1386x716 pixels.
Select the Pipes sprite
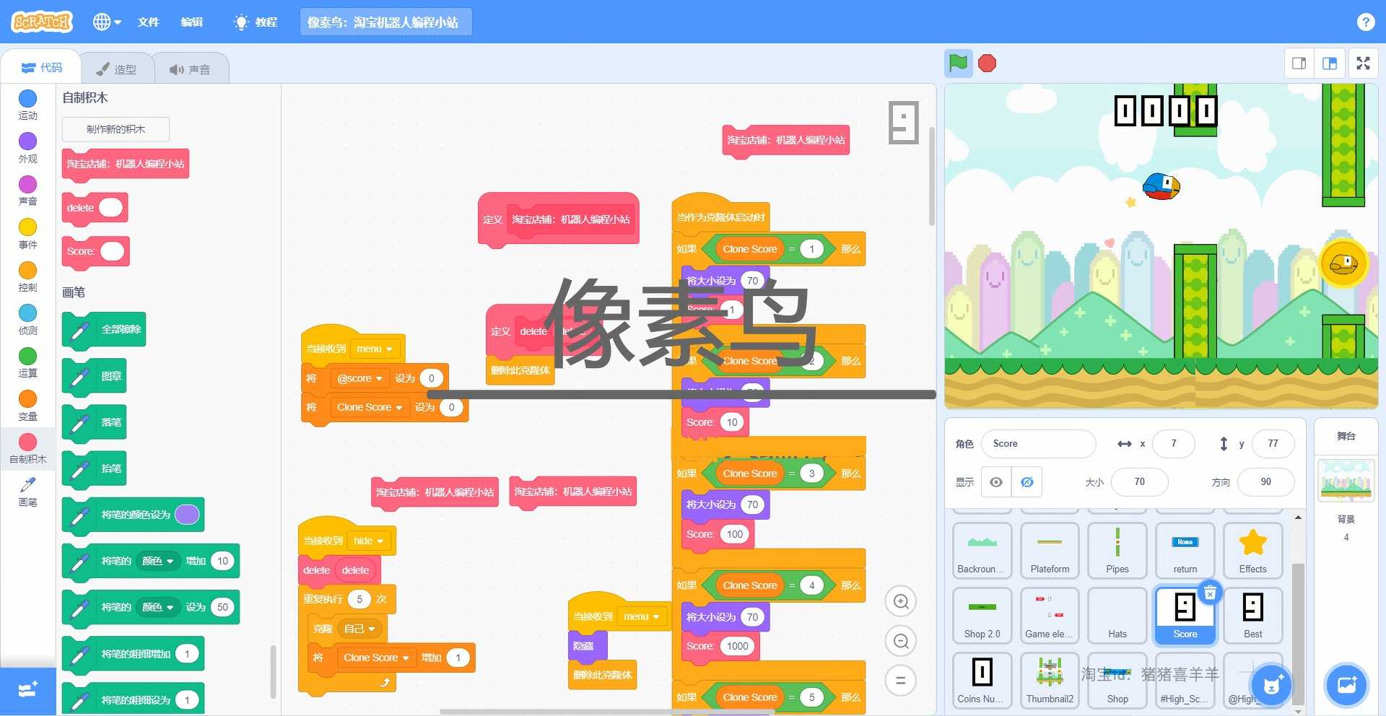pos(1117,551)
